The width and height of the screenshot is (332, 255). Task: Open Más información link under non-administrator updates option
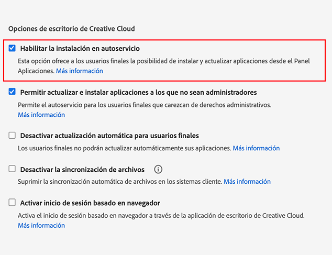coord(41,115)
